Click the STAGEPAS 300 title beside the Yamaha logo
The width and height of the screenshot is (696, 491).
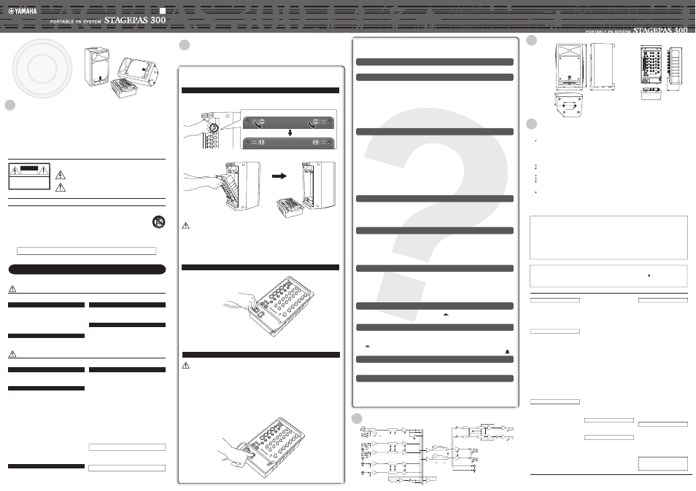coord(135,20)
